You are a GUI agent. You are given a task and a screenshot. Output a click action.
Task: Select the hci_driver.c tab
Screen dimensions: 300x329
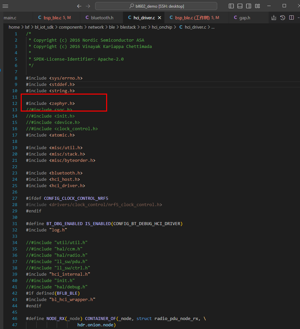[x=144, y=18]
